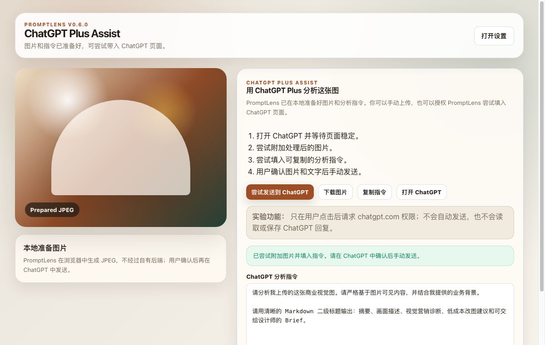
Task: Click the 用 ChatGPT Plus 分析这张图 heading
Action: (292, 90)
